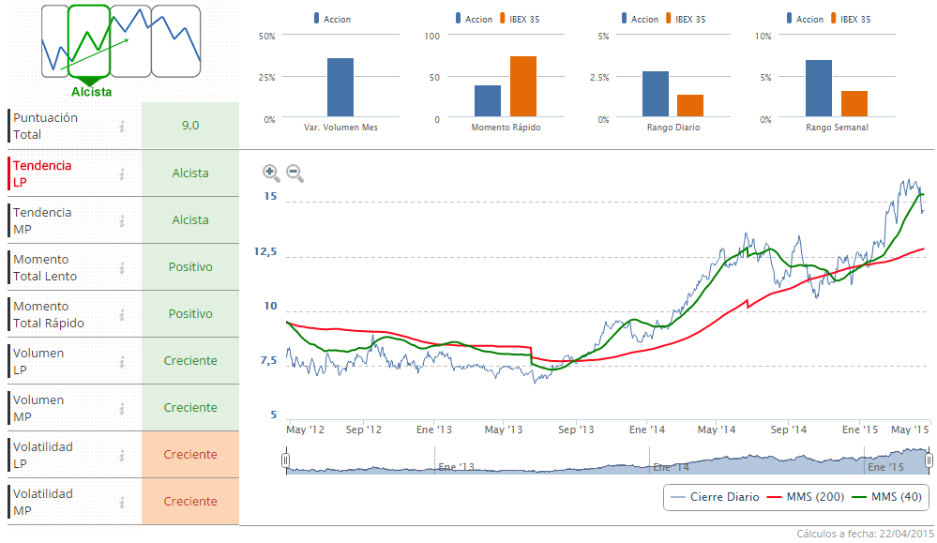Click info icon beside Momento Total Lento
The width and height of the screenshot is (937, 543).
pos(122,267)
